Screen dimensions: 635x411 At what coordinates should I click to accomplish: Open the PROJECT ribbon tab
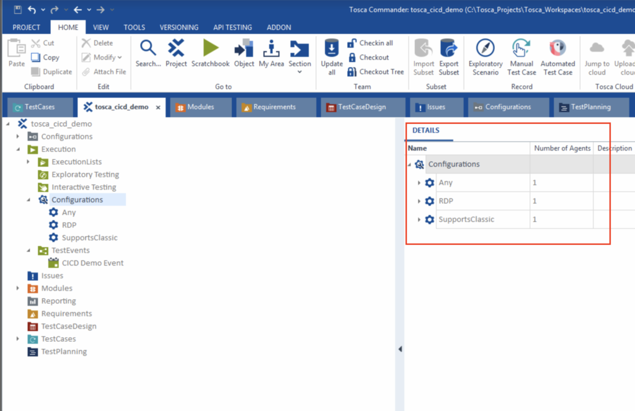point(26,27)
